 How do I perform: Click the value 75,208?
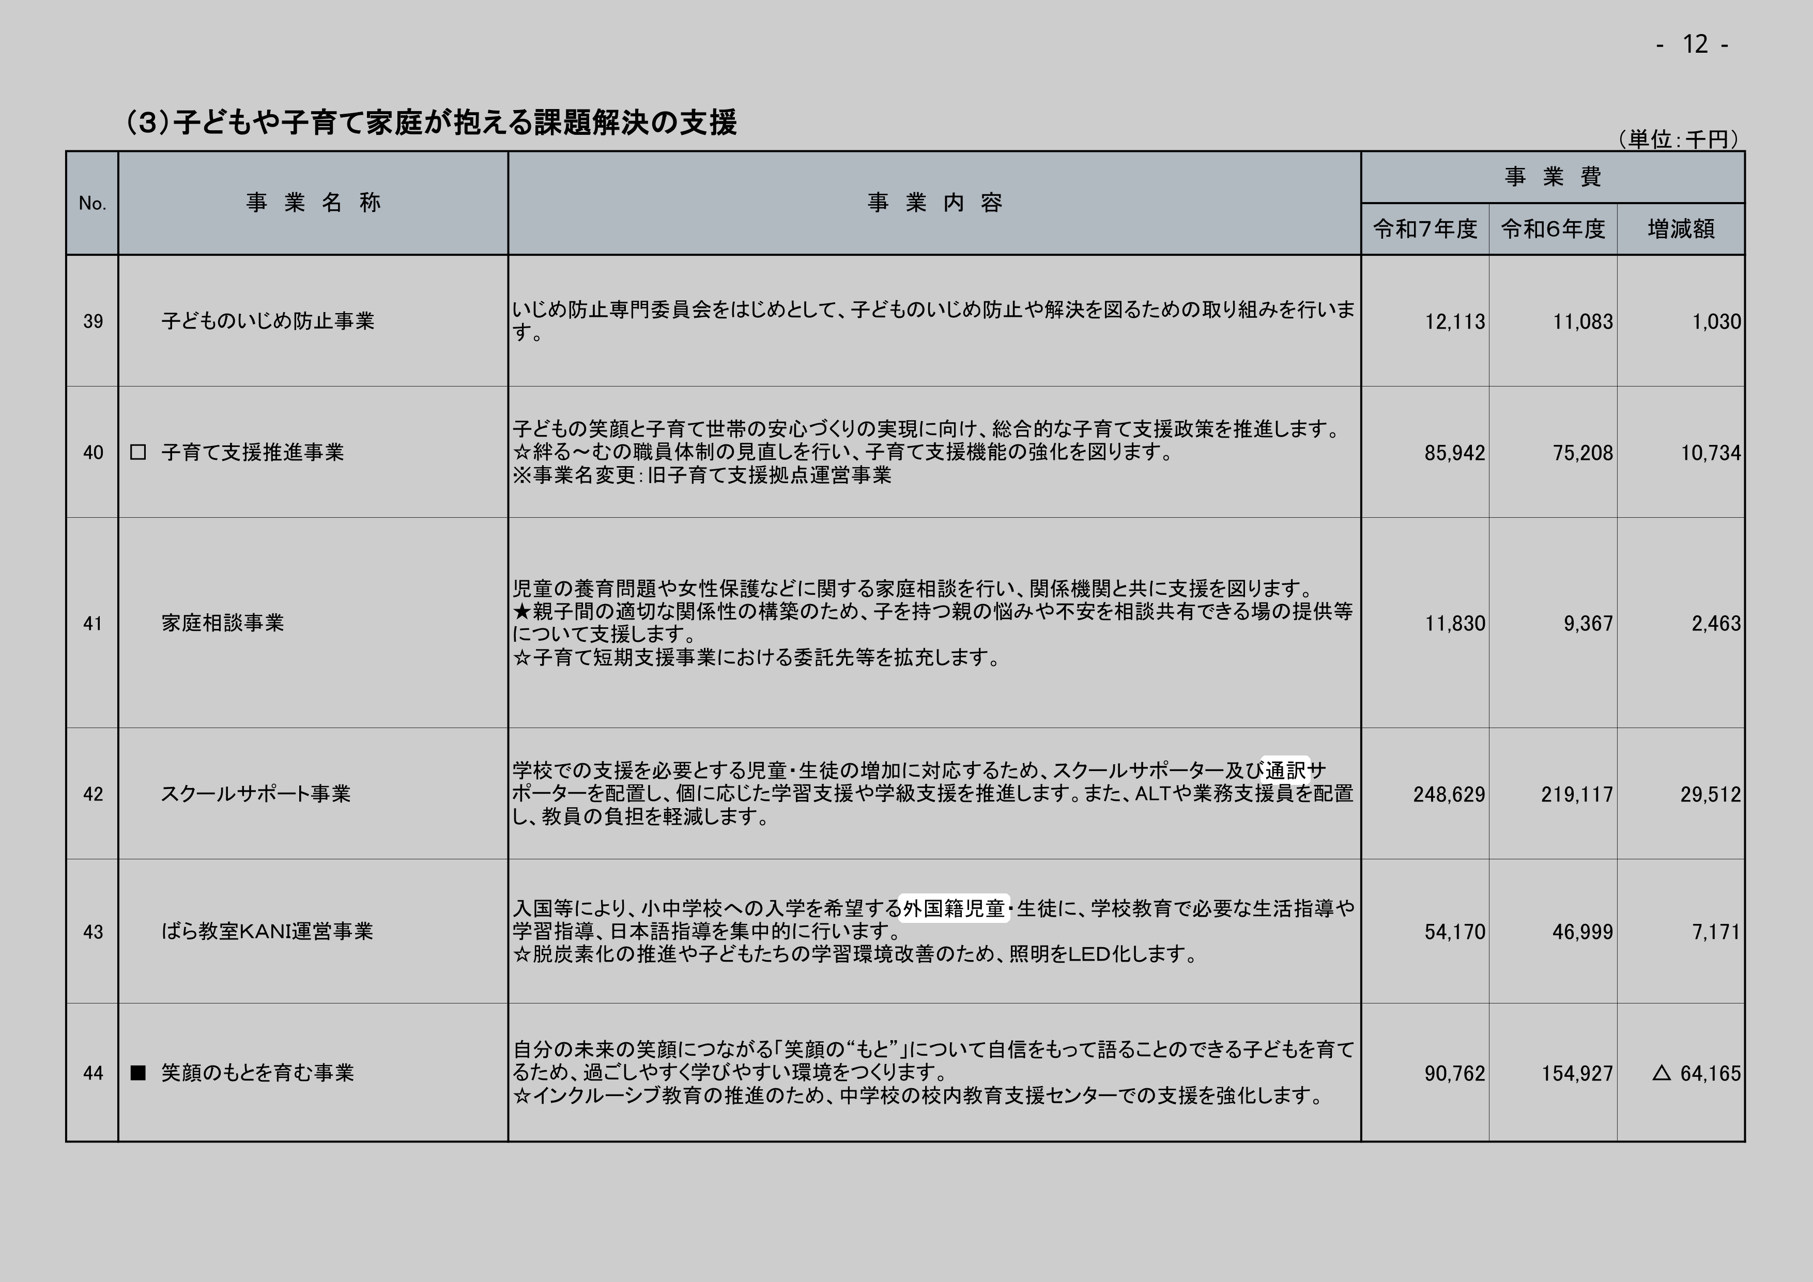1582,453
